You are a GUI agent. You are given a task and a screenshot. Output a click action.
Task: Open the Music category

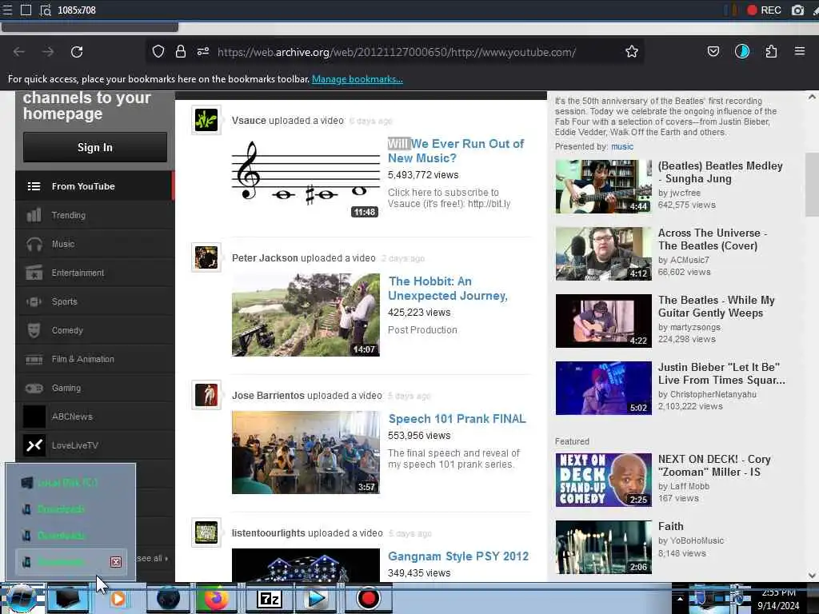tap(94, 244)
